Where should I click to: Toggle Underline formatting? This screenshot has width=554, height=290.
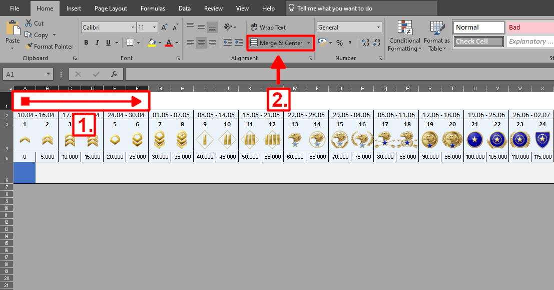[x=108, y=43]
